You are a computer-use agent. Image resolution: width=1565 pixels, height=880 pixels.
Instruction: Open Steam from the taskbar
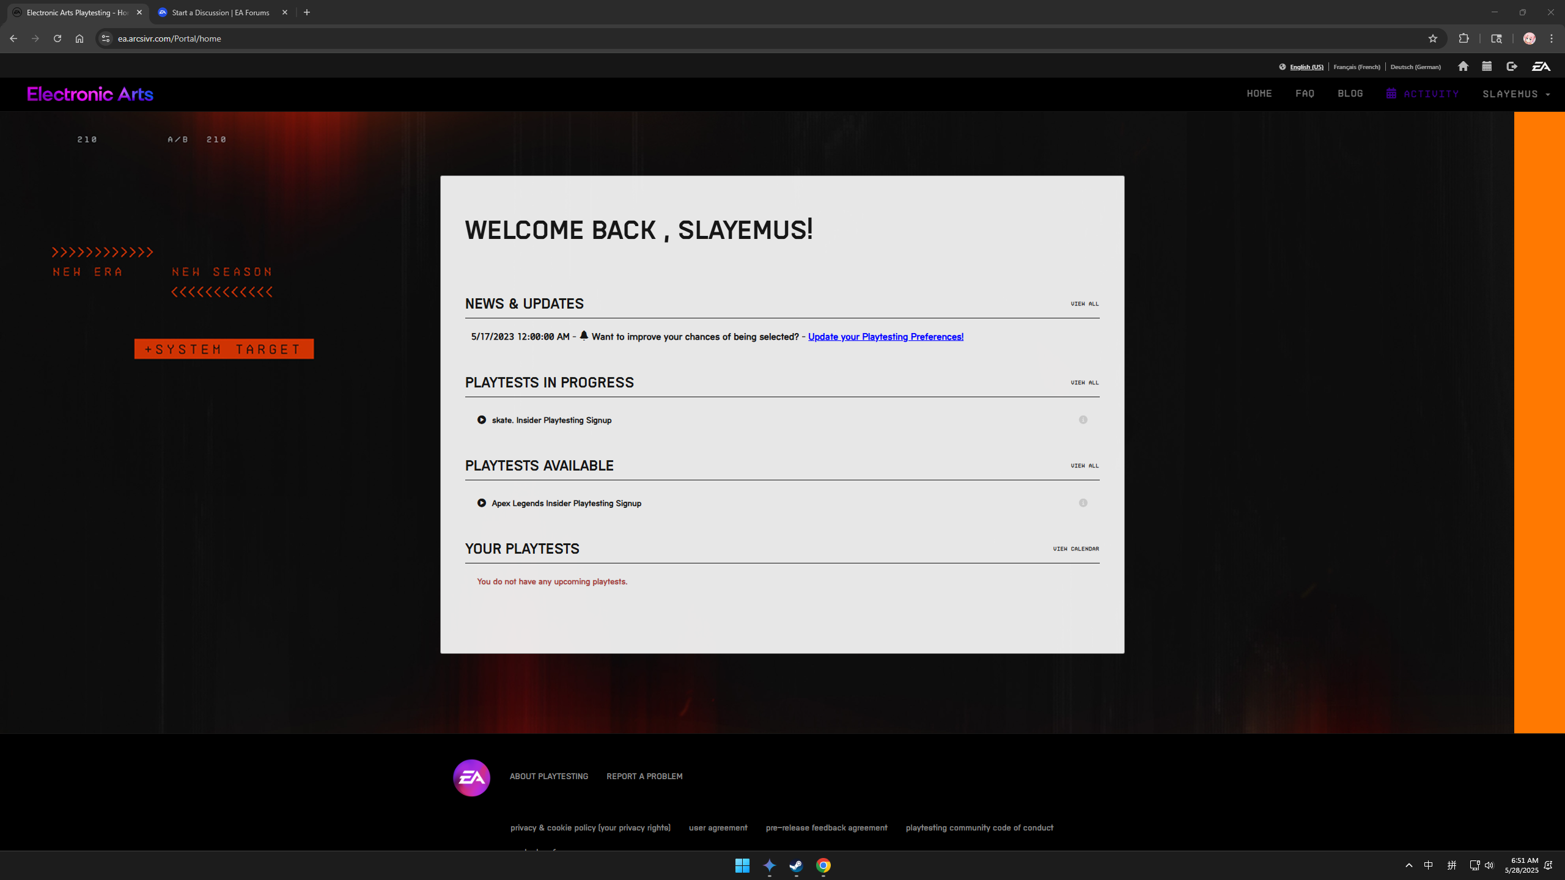796,865
